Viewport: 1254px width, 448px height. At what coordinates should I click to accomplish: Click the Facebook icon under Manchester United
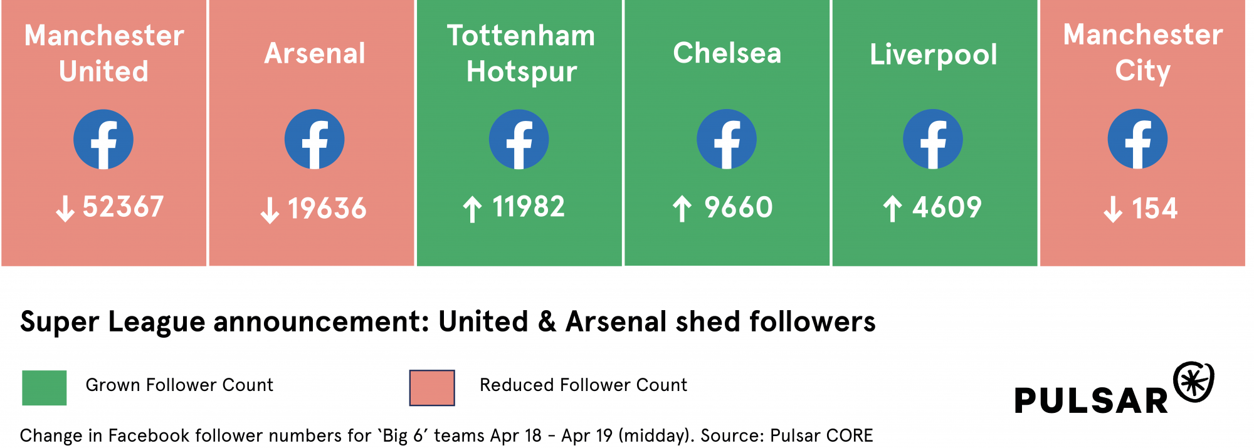[103, 140]
